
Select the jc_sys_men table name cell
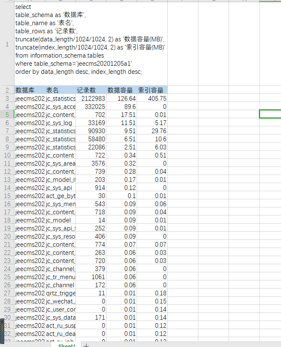point(60,204)
